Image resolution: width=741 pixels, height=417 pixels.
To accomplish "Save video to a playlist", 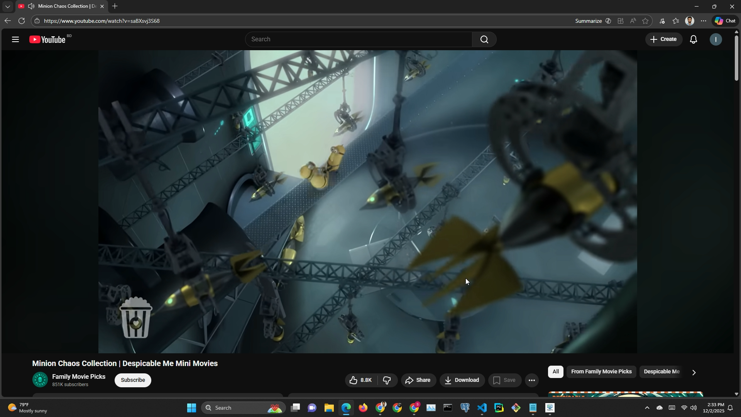I will tap(504, 380).
